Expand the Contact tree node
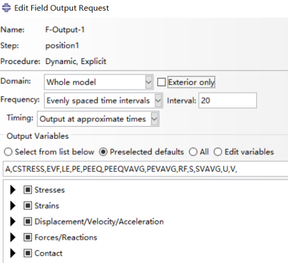The width and height of the screenshot is (288, 263). 13,253
